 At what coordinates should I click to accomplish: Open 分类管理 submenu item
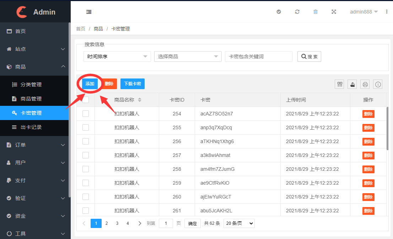(x=34, y=85)
